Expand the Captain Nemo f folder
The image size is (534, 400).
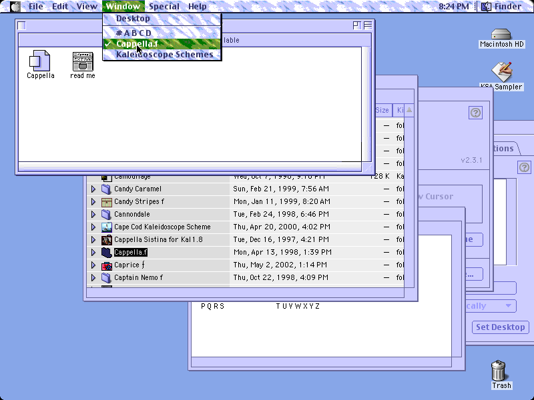coord(93,277)
